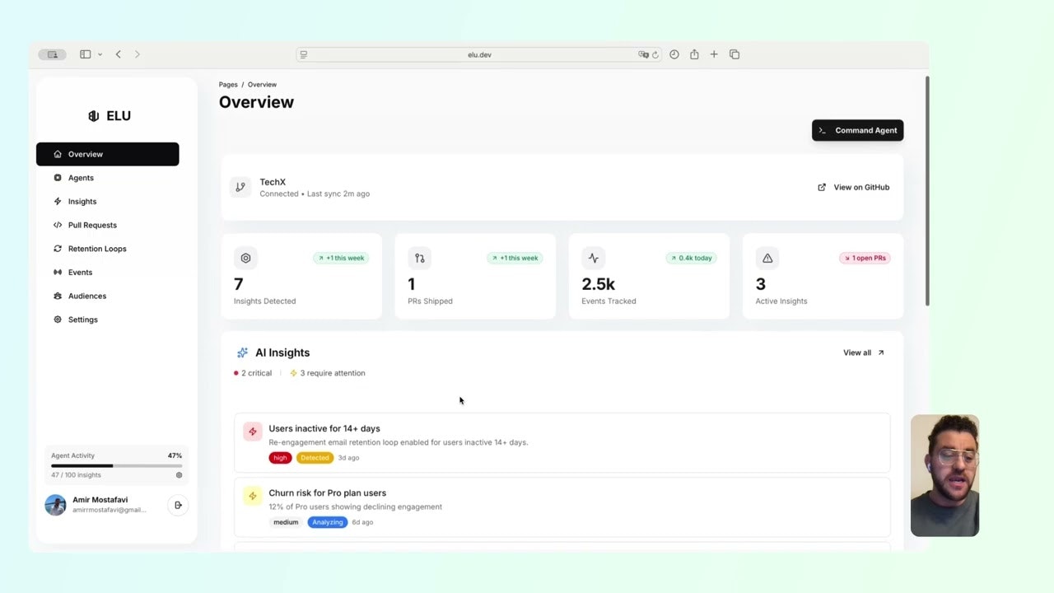1054x593 pixels.
Task: Click the Detected status tag
Action: (315, 458)
